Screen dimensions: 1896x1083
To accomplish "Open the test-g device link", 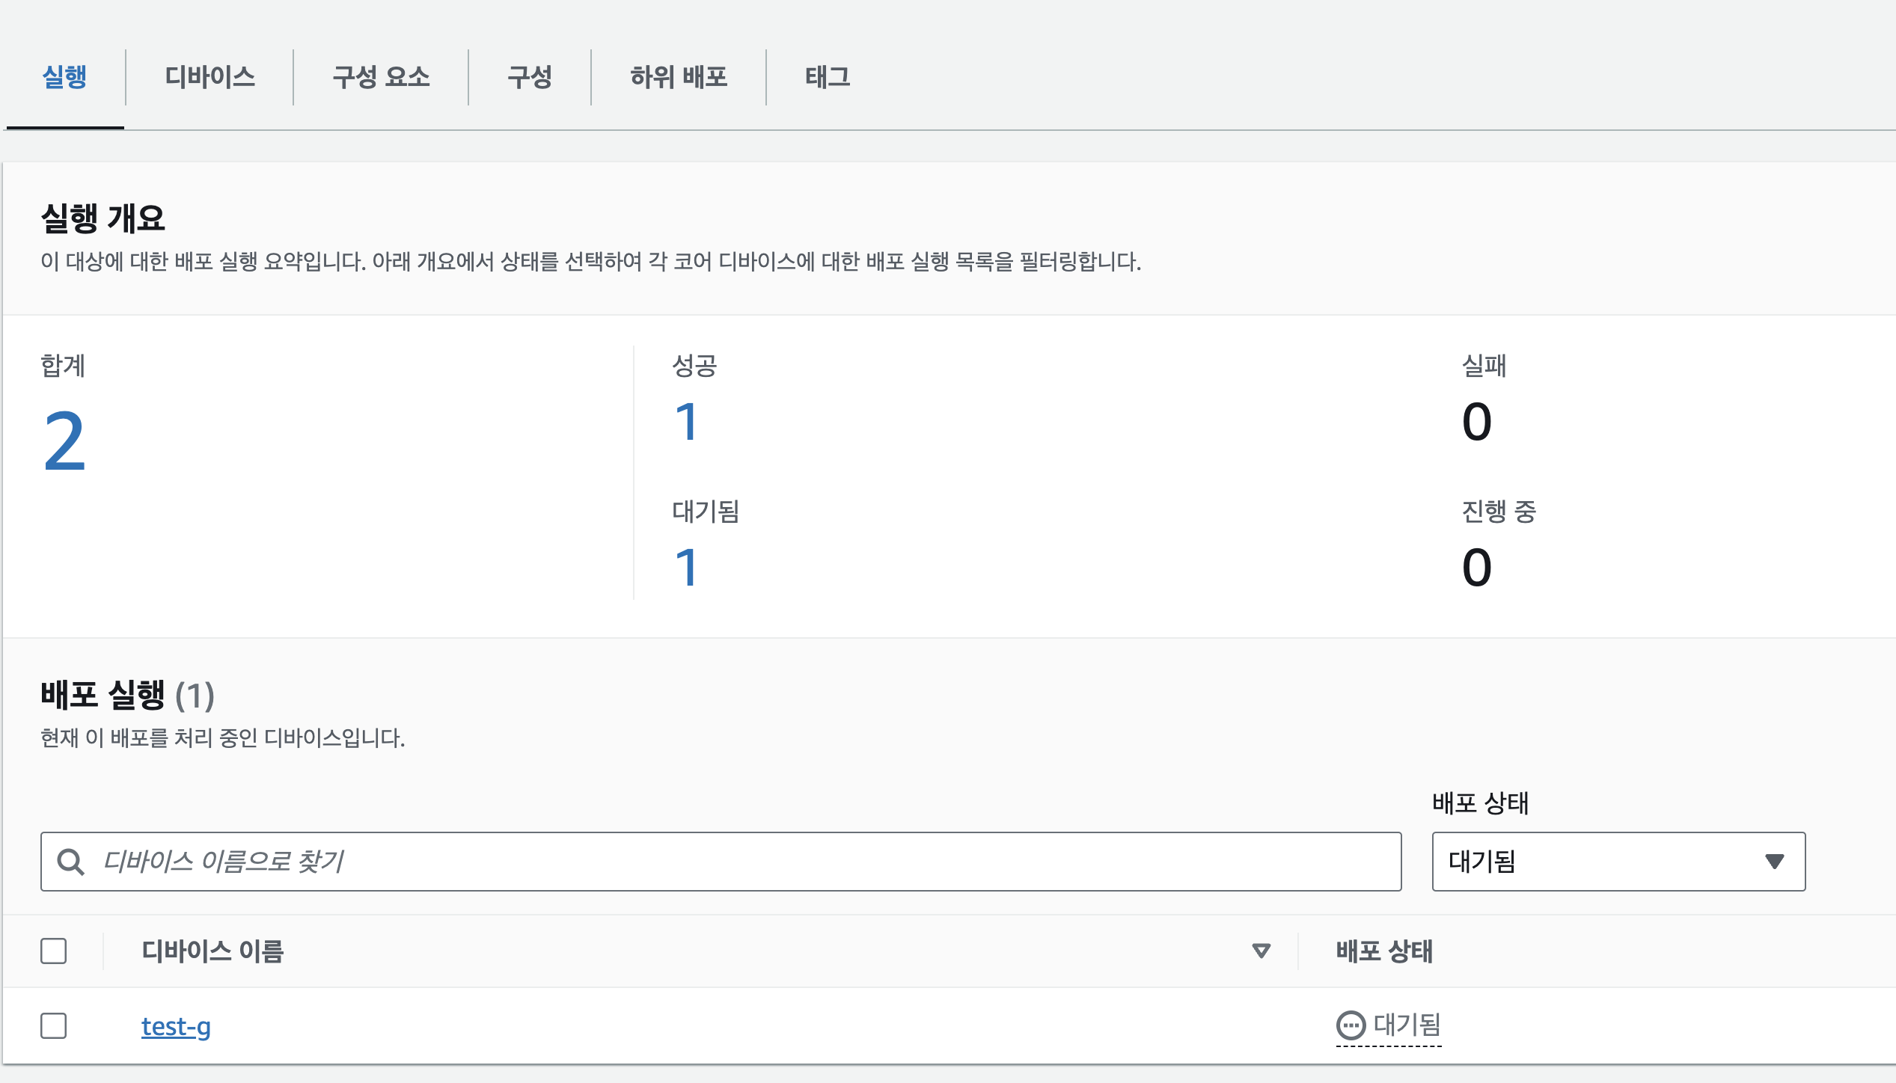I will click(x=176, y=1027).
